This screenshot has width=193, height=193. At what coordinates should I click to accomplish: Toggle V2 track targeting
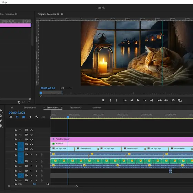point(21,144)
